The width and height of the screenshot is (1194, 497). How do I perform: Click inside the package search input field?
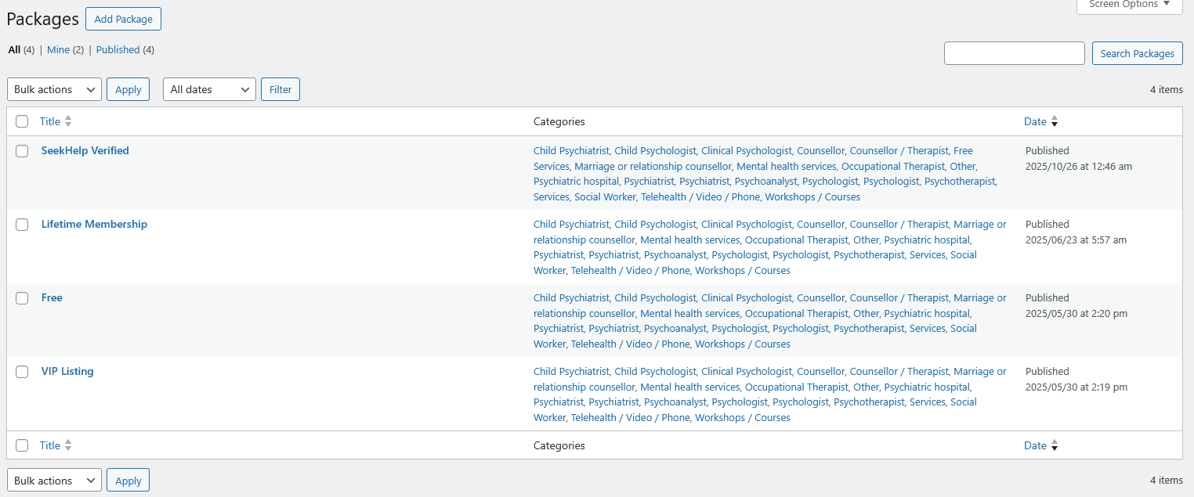pos(1014,53)
